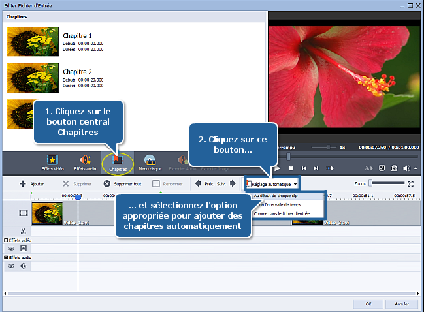The width and height of the screenshot is (424, 312).
Task: Collapse the Effets audio track group
Action: [x=6, y=258]
